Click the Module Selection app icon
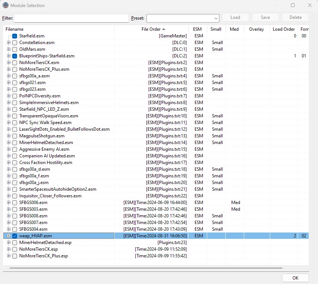 pos(6,5)
